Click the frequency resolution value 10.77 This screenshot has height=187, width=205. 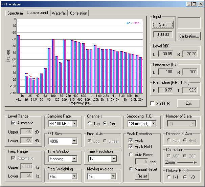click(166, 90)
